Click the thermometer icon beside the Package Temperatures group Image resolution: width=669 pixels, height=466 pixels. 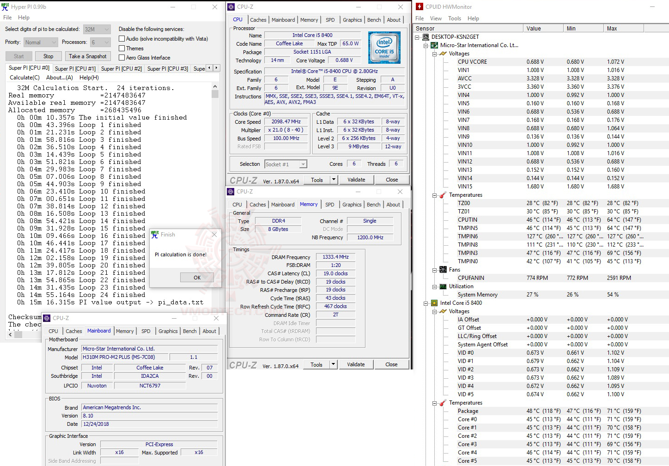point(443,403)
